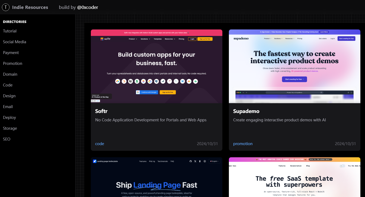Select the Deploy directory
The width and height of the screenshot is (365, 197).
click(9, 118)
